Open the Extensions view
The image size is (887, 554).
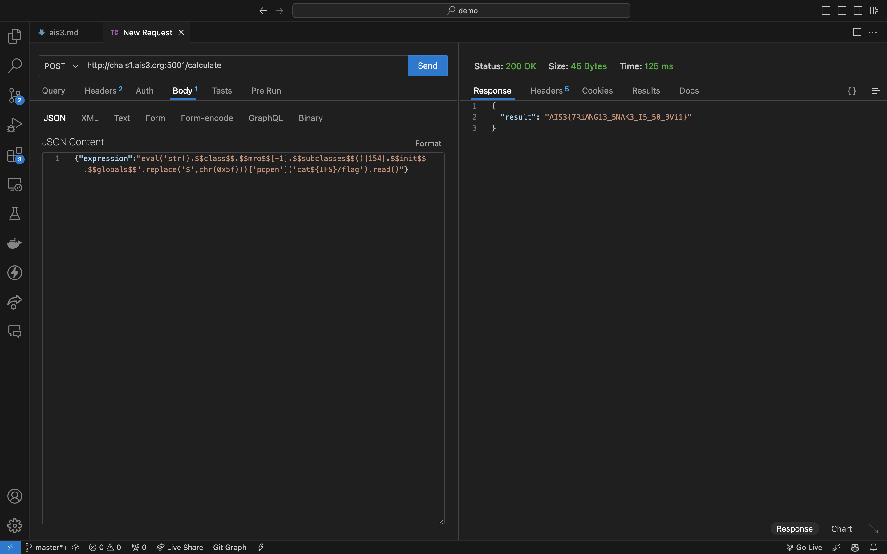coord(15,155)
